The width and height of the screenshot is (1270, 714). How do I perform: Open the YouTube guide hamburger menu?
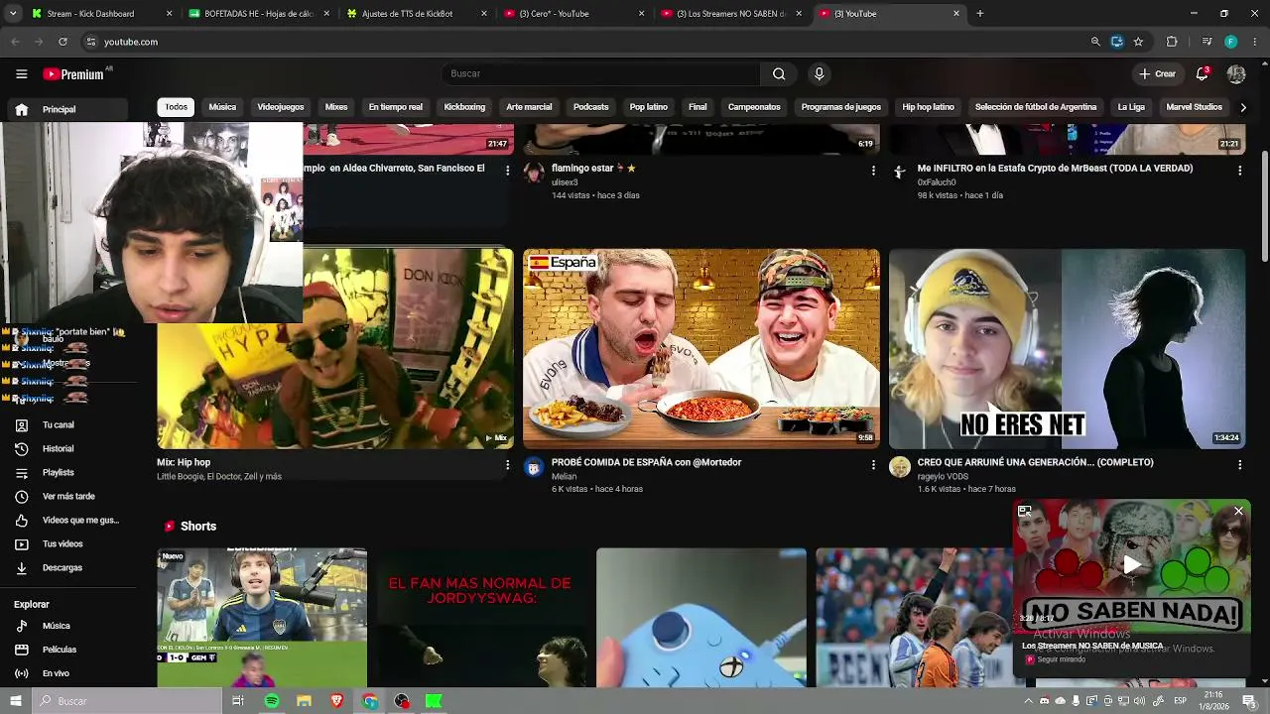tap(21, 74)
